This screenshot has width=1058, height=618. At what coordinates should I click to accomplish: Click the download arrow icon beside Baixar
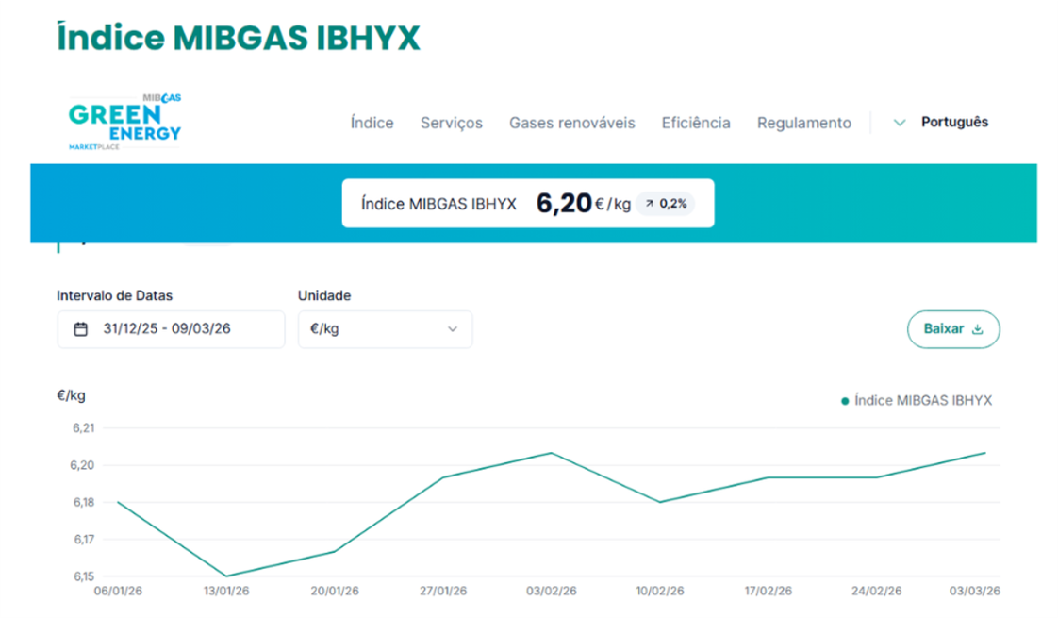(x=977, y=329)
